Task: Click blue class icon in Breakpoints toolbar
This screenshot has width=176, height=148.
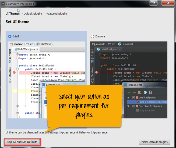Action: pyautogui.click(x=145, y=92)
